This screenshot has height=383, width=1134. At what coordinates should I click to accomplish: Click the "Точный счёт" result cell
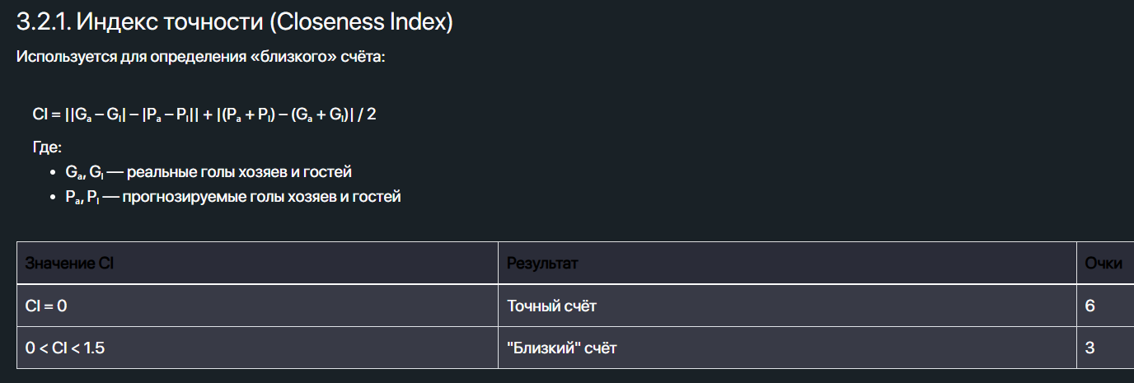click(552, 306)
